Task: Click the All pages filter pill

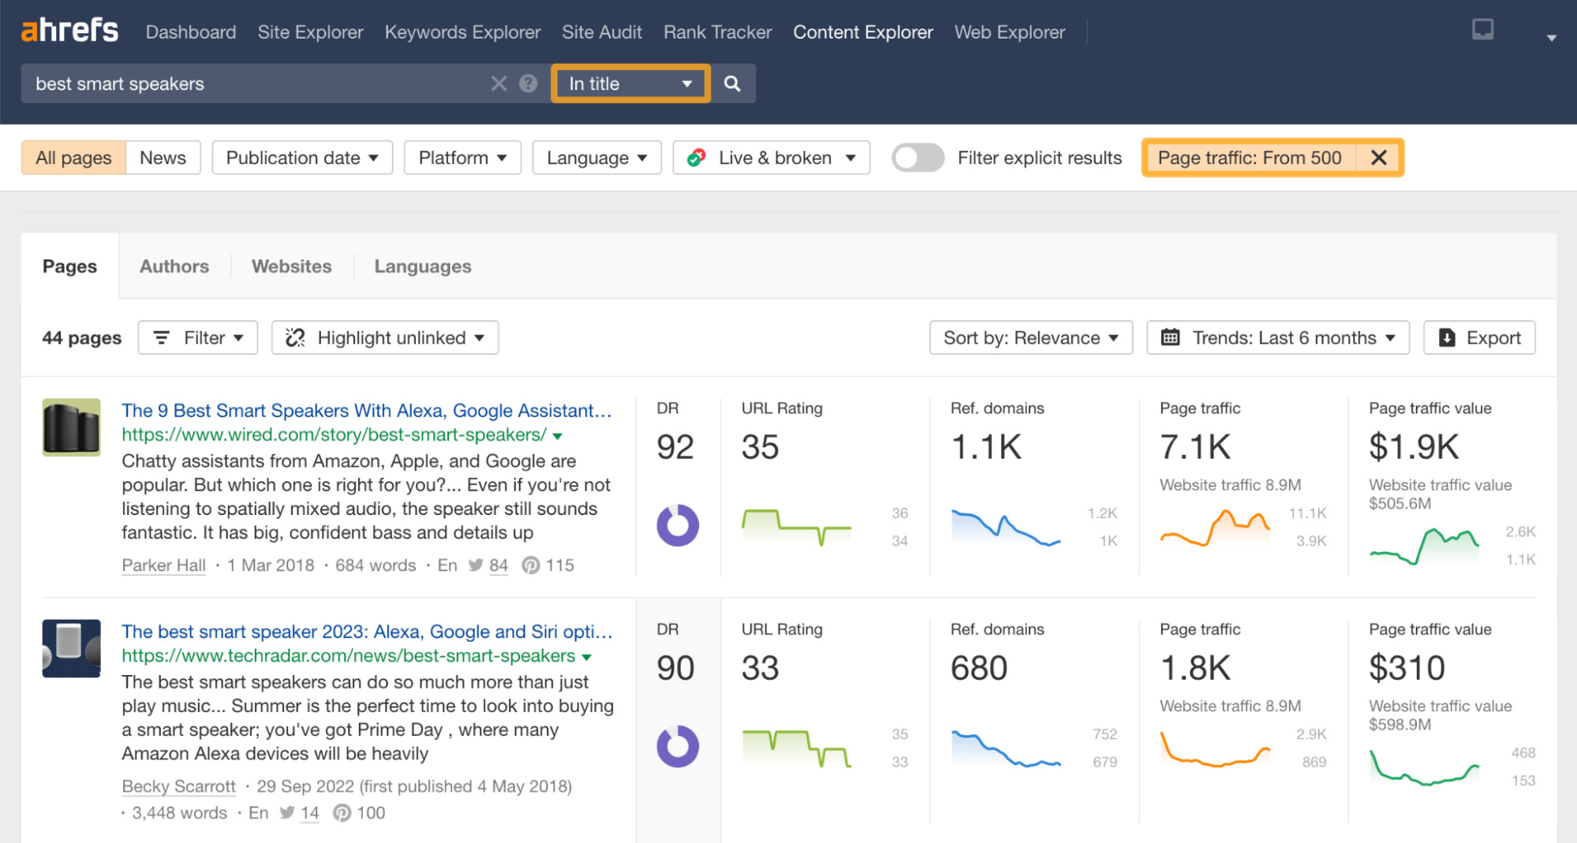Action: (x=73, y=158)
